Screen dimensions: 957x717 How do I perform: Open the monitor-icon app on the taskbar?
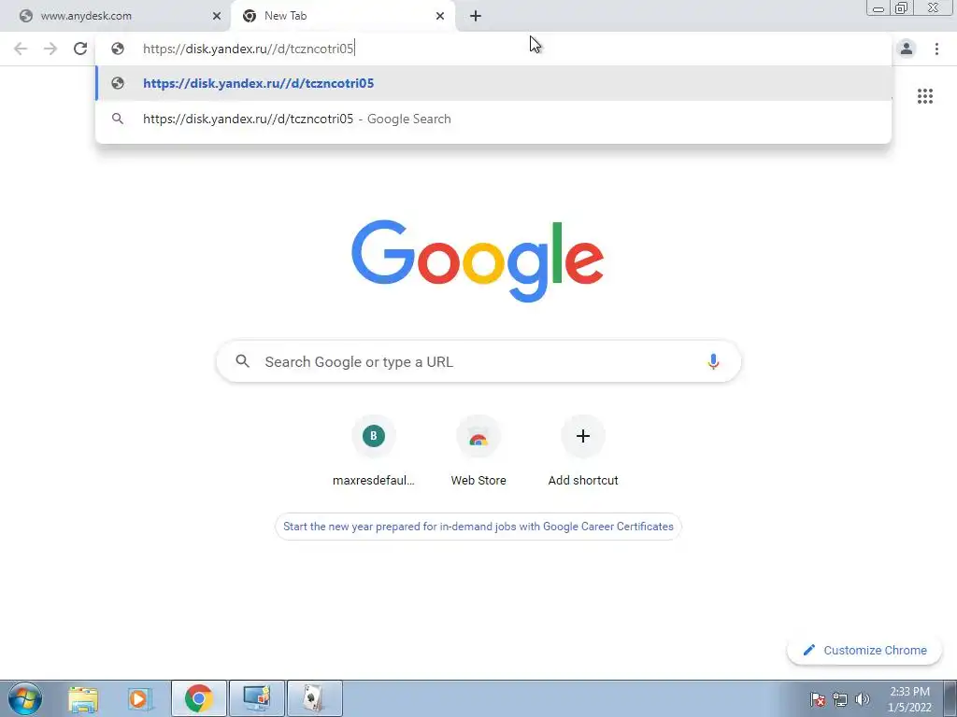257,698
